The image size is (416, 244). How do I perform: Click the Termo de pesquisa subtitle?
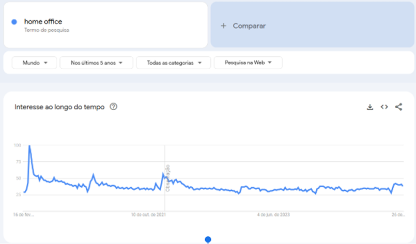(x=47, y=30)
